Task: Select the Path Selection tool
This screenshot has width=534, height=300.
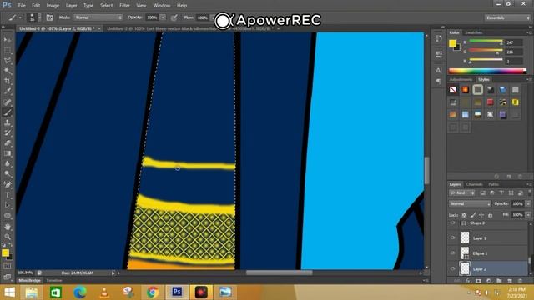Action: tap(8, 206)
